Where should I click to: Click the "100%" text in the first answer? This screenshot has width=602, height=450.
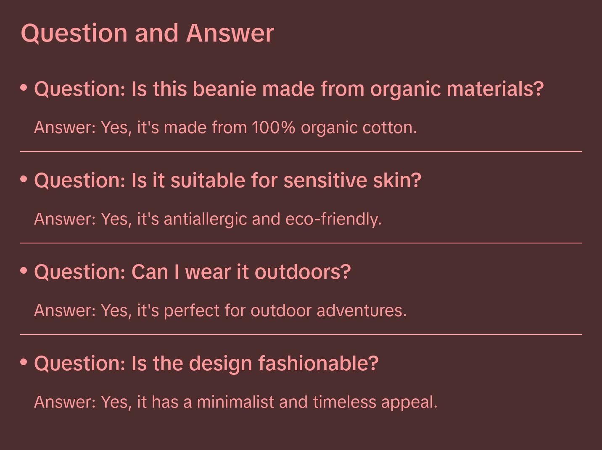point(274,128)
